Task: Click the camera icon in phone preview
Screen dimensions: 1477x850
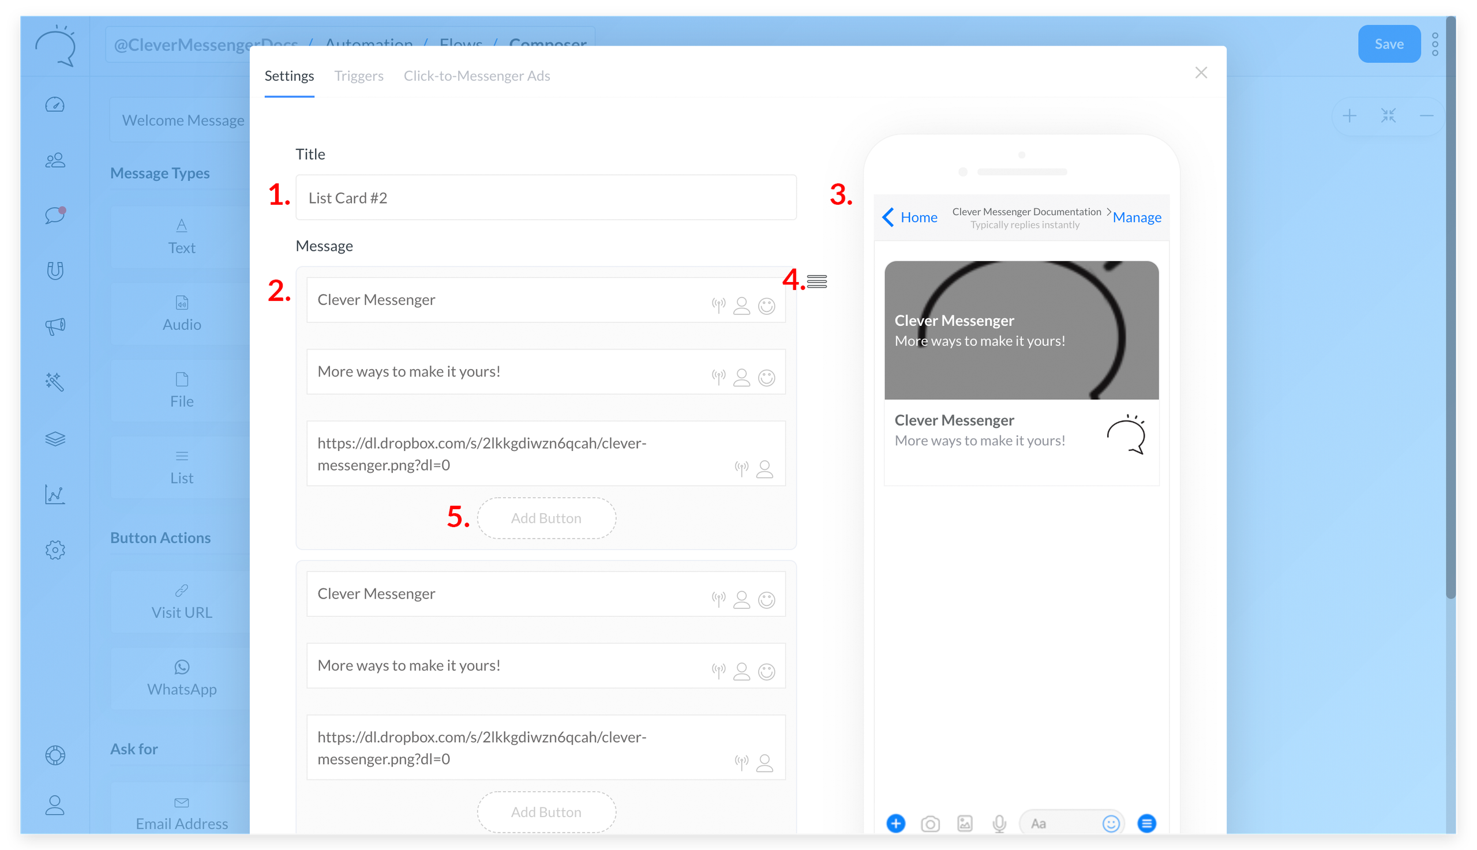Action: click(930, 823)
